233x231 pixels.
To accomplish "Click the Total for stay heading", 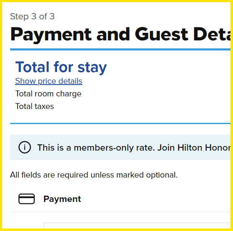I will click(x=61, y=67).
